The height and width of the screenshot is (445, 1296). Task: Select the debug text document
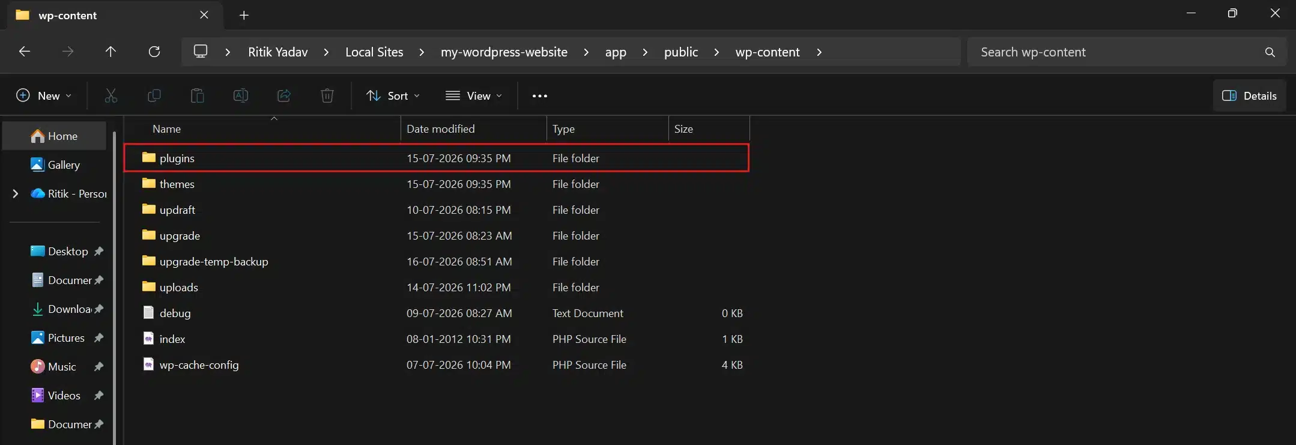click(437, 313)
